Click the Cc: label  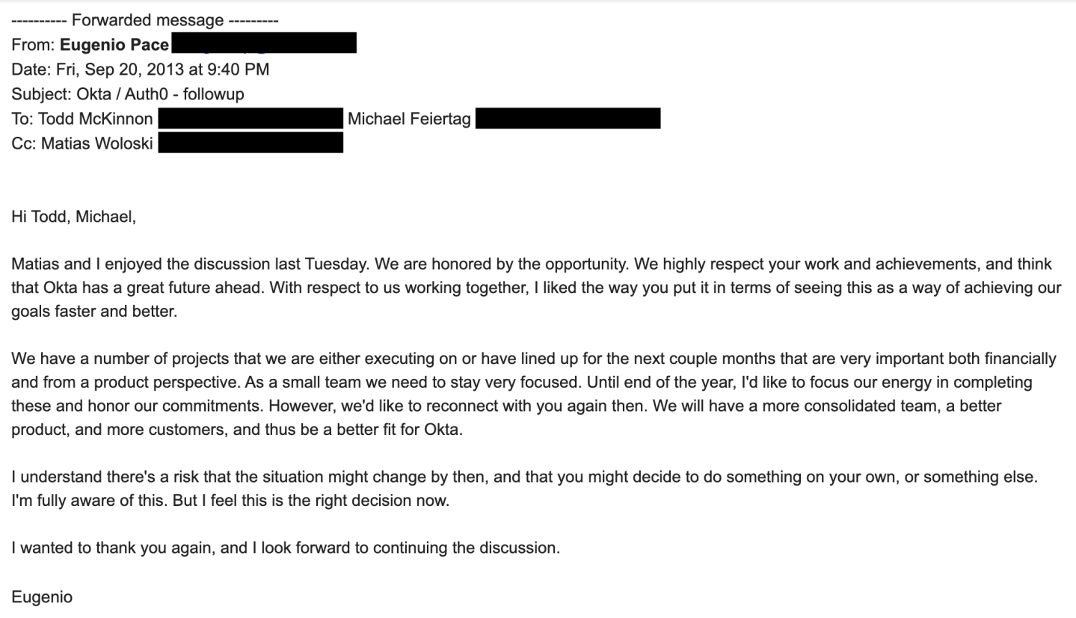(23, 143)
